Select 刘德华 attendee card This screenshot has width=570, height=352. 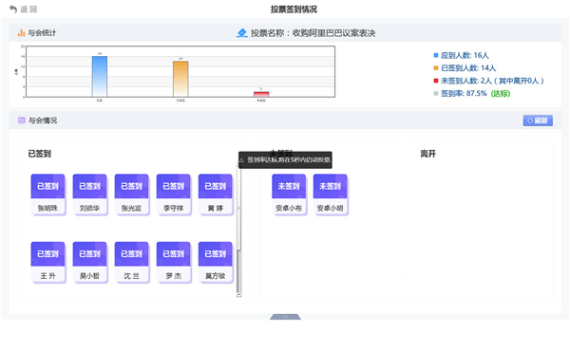coord(90,195)
